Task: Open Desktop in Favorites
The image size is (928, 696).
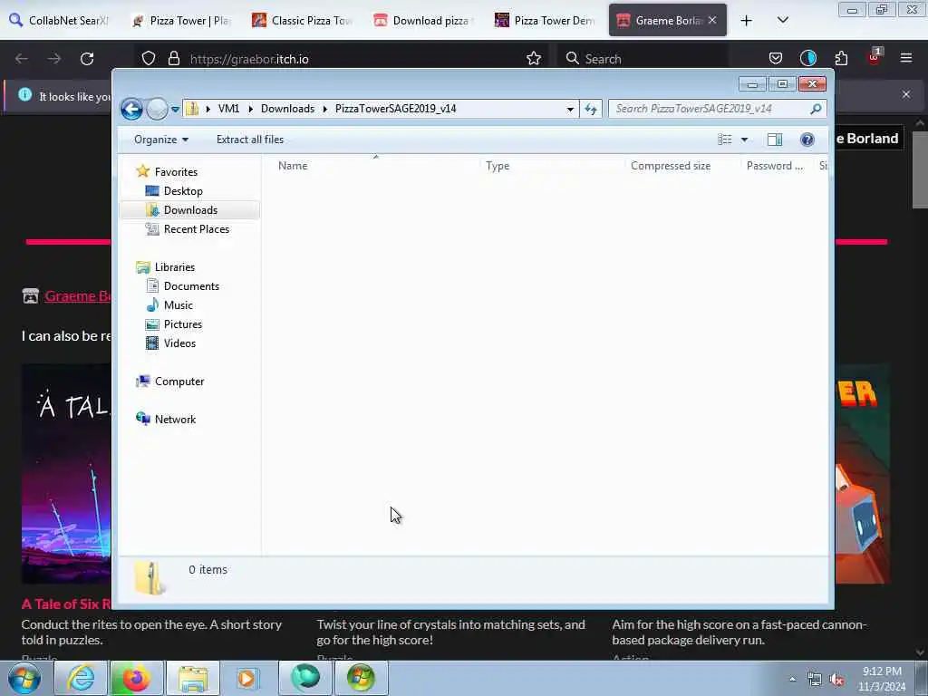Action: [x=183, y=191]
